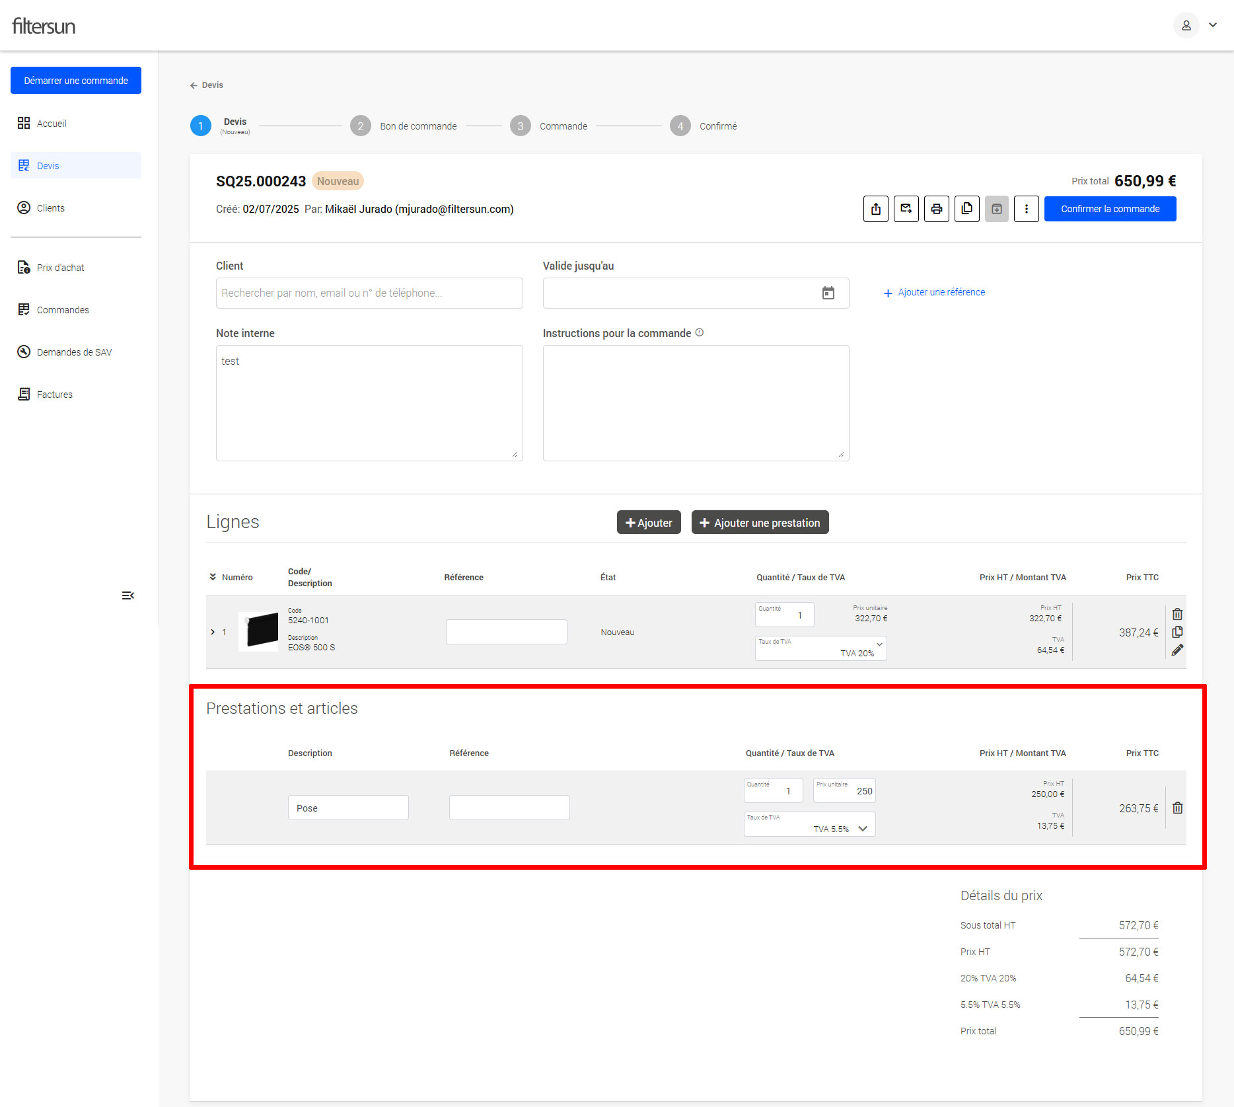The height and width of the screenshot is (1107, 1234).
Task: Click the send by email icon
Action: [x=906, y=209]
